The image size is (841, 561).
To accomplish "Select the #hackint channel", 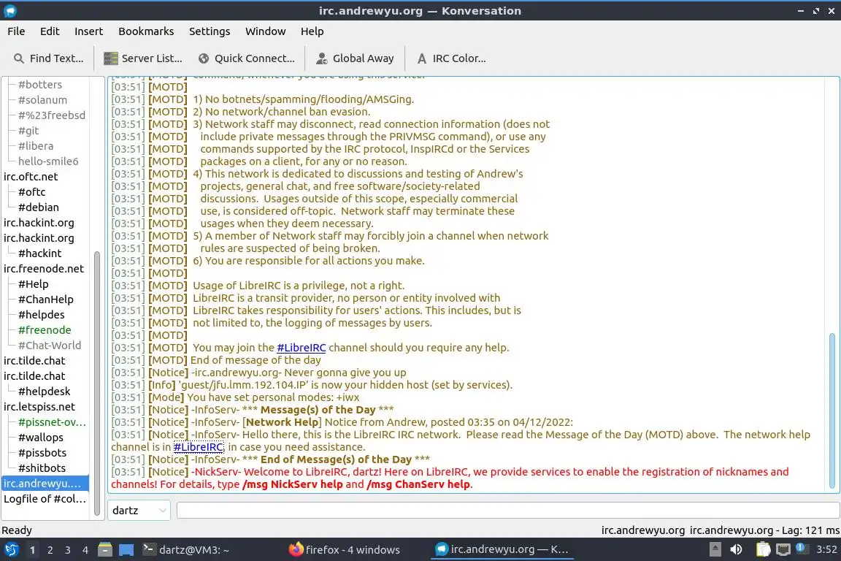I will [39, 253].
